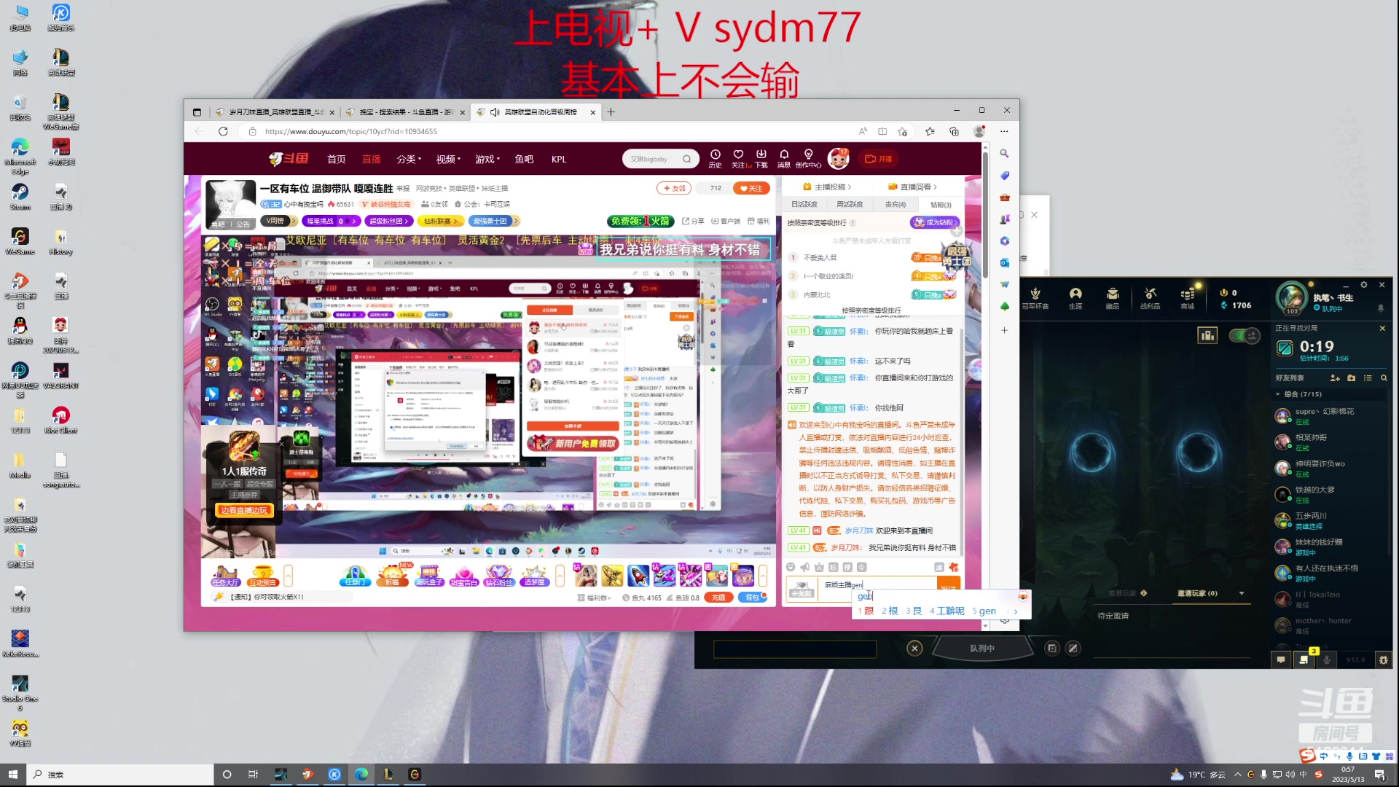1399x787 pixels.
Task: Open the user avatar with 17 badge
Action: [x=839, y=158]
